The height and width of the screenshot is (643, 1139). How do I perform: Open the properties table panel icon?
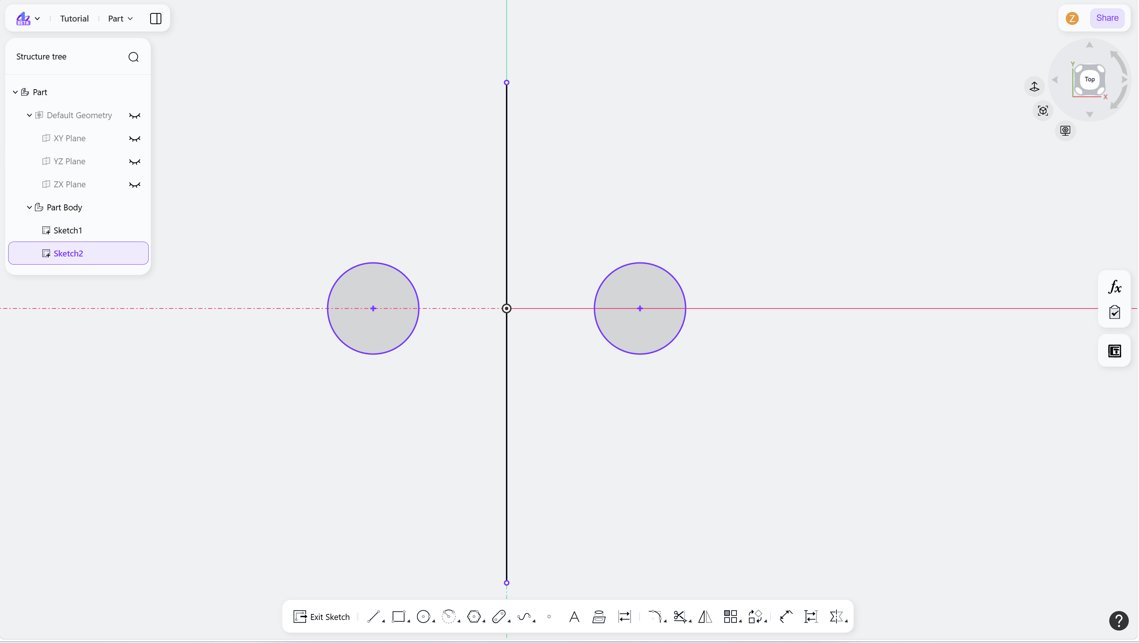(1114, 351)
